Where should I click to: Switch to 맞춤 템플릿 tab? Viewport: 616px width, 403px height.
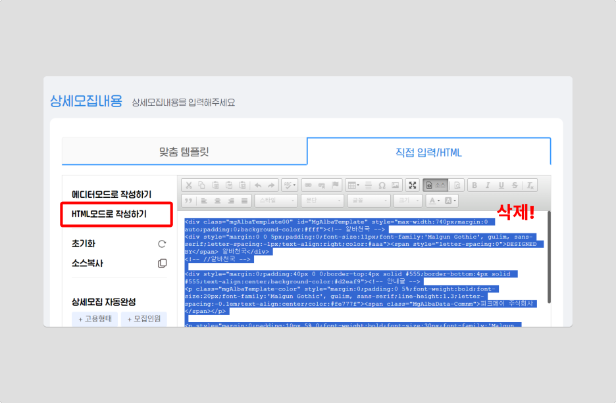[184, 152]
